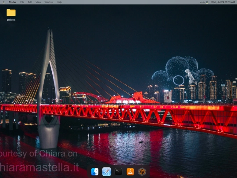Open the Help menu
The image size is (237, 178).
pyautogui.click(x=59, y=2)
